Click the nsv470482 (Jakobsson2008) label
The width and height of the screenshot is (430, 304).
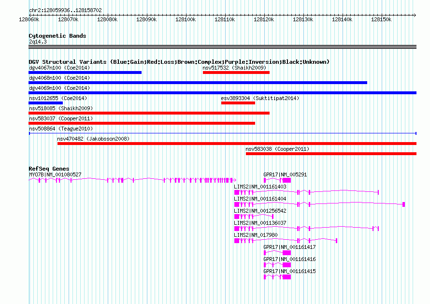point(94,139)
